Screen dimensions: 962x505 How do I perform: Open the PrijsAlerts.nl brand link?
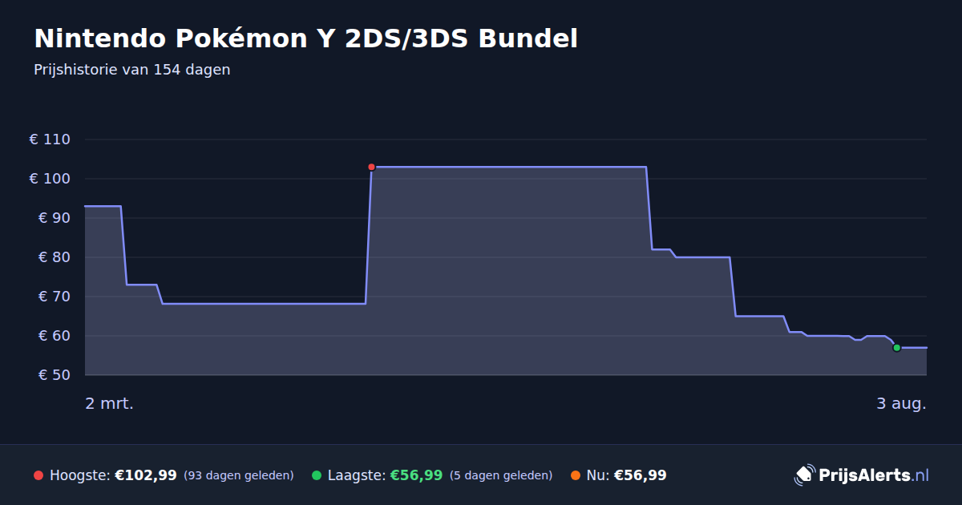click(x=862, y=475)
